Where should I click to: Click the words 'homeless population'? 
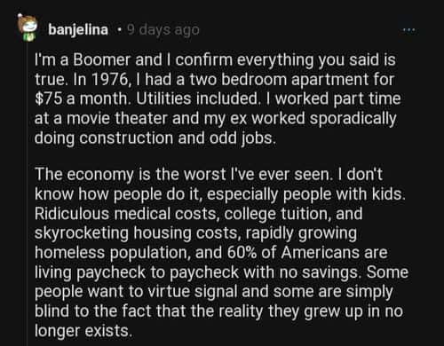tap(112, 253)
